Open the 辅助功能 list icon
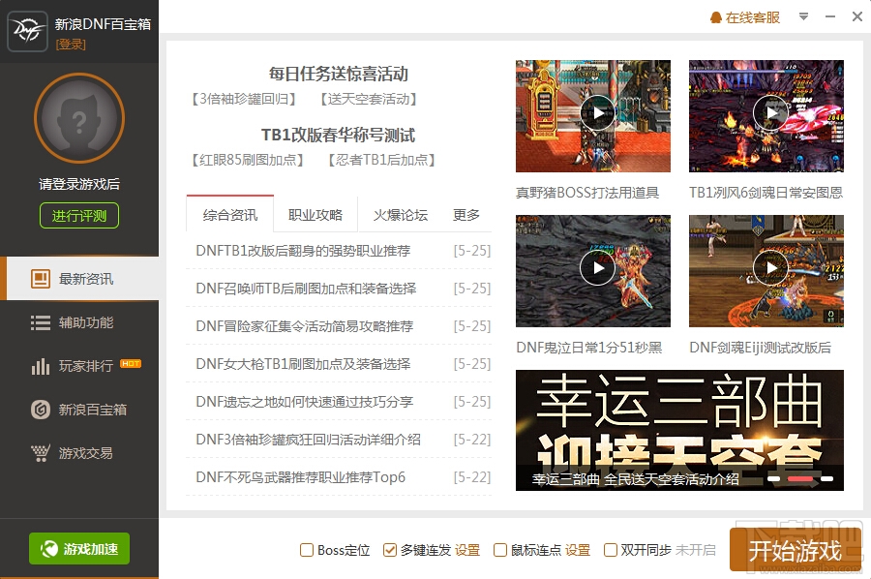871x579 pixels. tap(40, 322)
